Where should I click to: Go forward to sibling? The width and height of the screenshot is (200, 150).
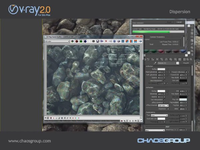(x=191, y=59)
